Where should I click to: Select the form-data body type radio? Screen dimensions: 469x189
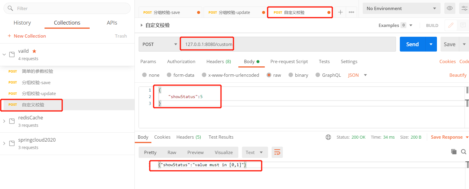[169, 75]
